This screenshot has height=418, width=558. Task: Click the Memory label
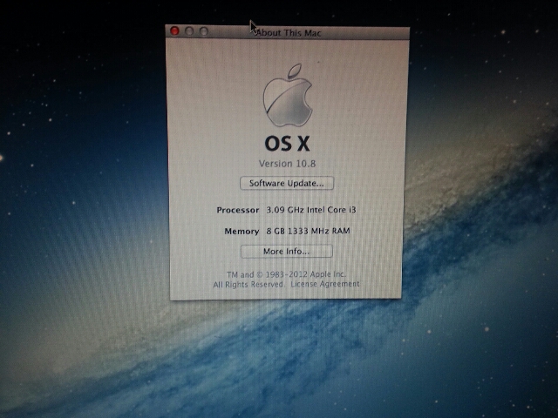pos(242,232)
